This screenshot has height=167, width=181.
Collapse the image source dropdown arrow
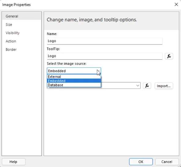pyautogui.click(x=98, y=71)
